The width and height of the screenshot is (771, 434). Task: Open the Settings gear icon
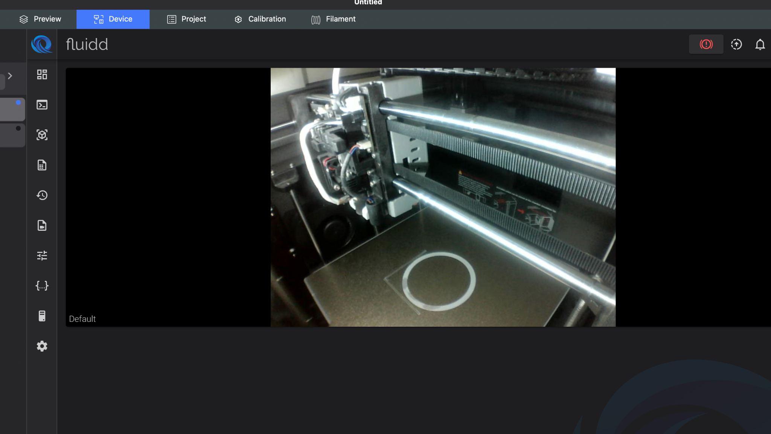point(42,346)
